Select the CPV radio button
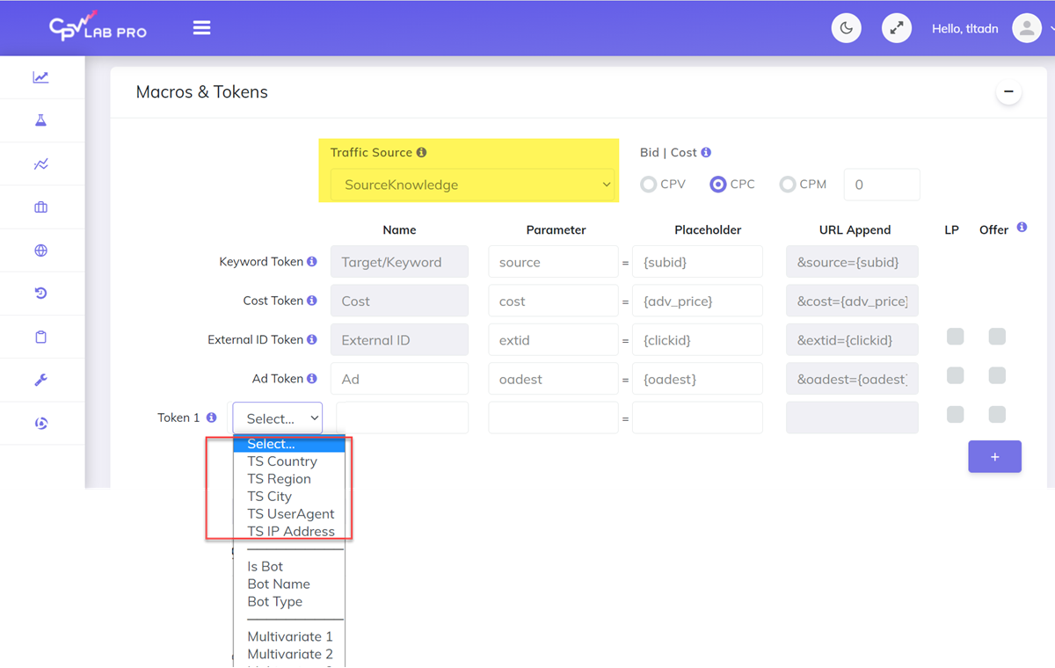 point(649,185)
